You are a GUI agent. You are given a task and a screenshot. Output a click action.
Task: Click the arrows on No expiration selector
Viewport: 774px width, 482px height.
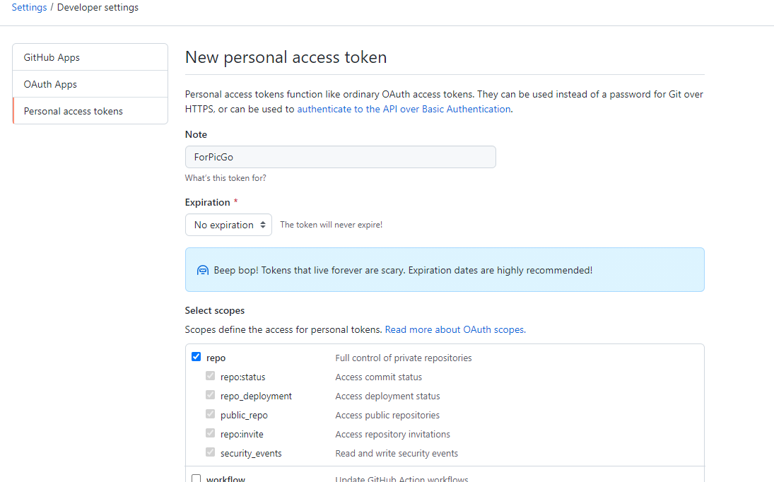tap(263, 225)
